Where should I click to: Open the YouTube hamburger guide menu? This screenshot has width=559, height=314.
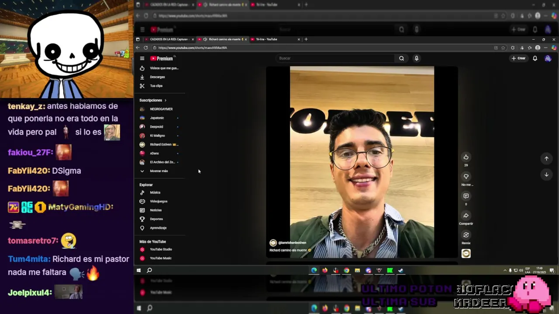(x=142, y=58)
